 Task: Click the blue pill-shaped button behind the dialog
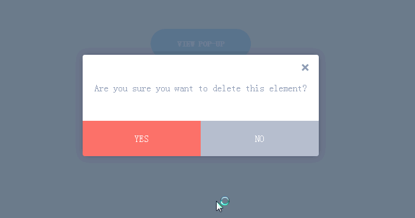201,42
